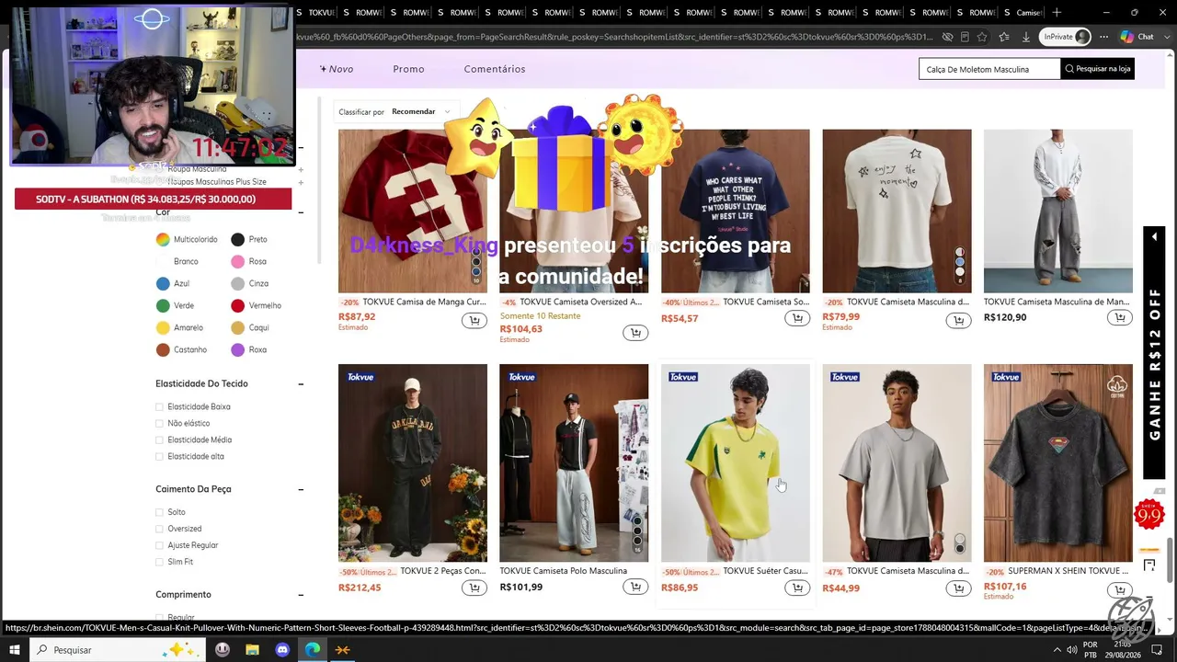The width and height of the screenshot is (1177, 662).
Task: Check Slim Fit filter
Action: 159,562
